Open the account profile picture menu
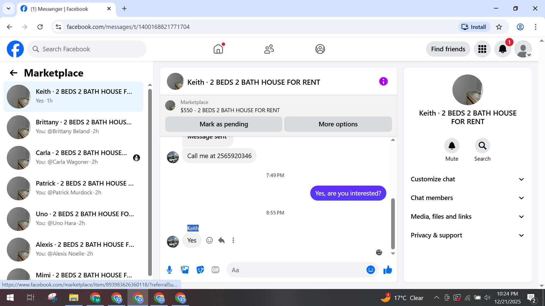Image resolution: width=545 pixels, height=306 pixels. 523,49
